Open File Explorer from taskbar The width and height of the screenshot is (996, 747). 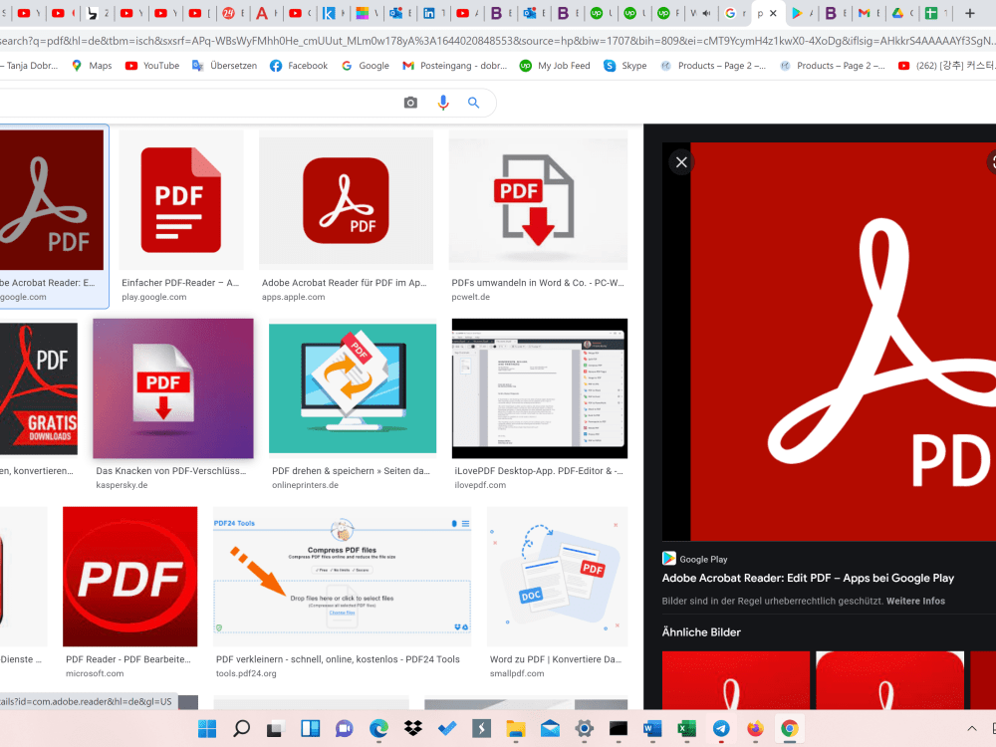(516, 729)
